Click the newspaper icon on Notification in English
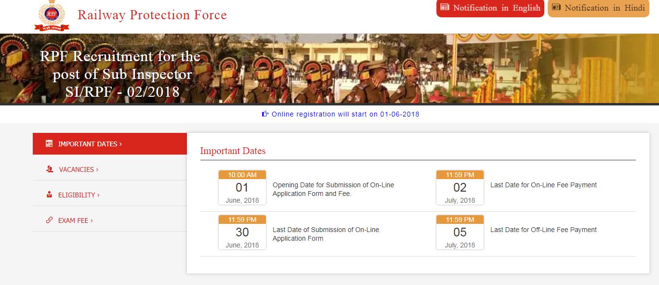Viewport: 659px width, 285px height. pyautogui.click(x=444, y=8)
